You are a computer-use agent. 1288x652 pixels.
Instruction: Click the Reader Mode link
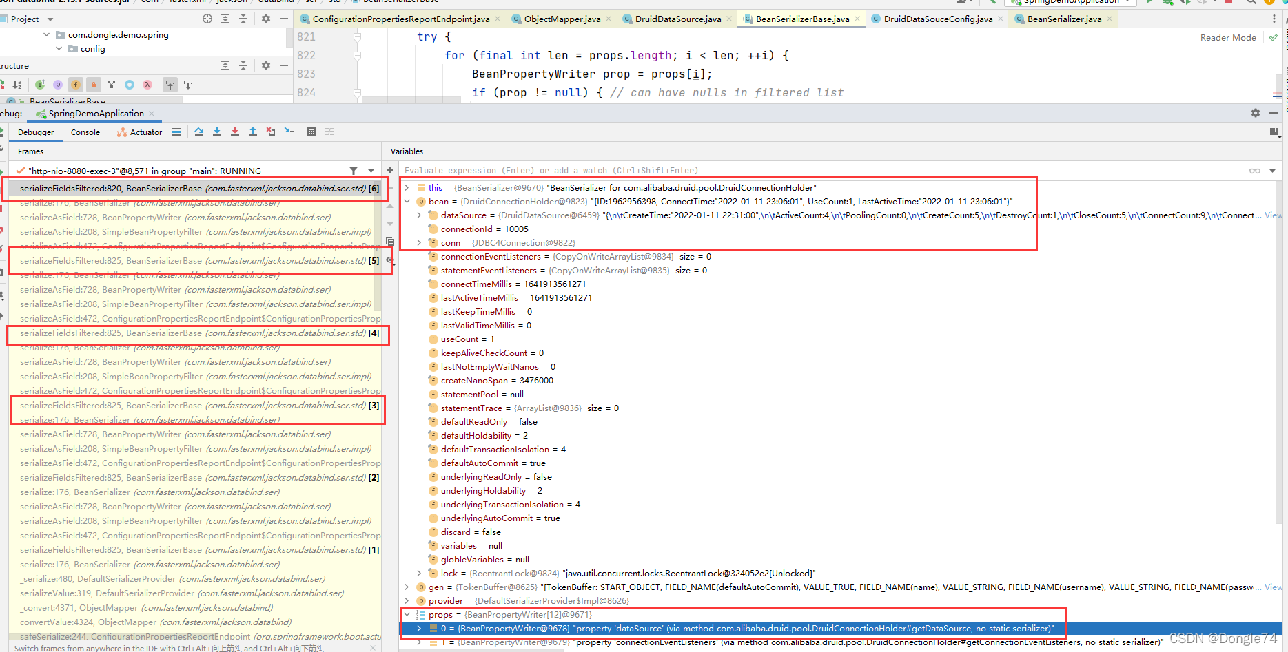pyautogui.click(x=1228, y=38)
